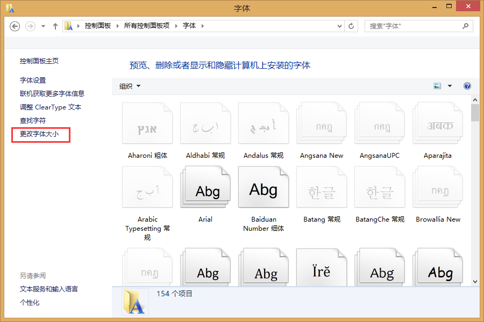Click scrollbar down arrow in font list
484x322 pixels.
[x=475, y=282]
